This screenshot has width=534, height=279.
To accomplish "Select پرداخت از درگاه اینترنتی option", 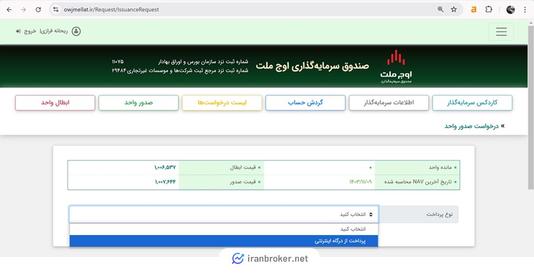I will click(224, 241).
